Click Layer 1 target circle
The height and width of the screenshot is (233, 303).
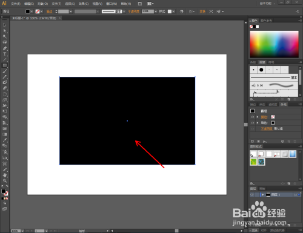coord(295,195)
